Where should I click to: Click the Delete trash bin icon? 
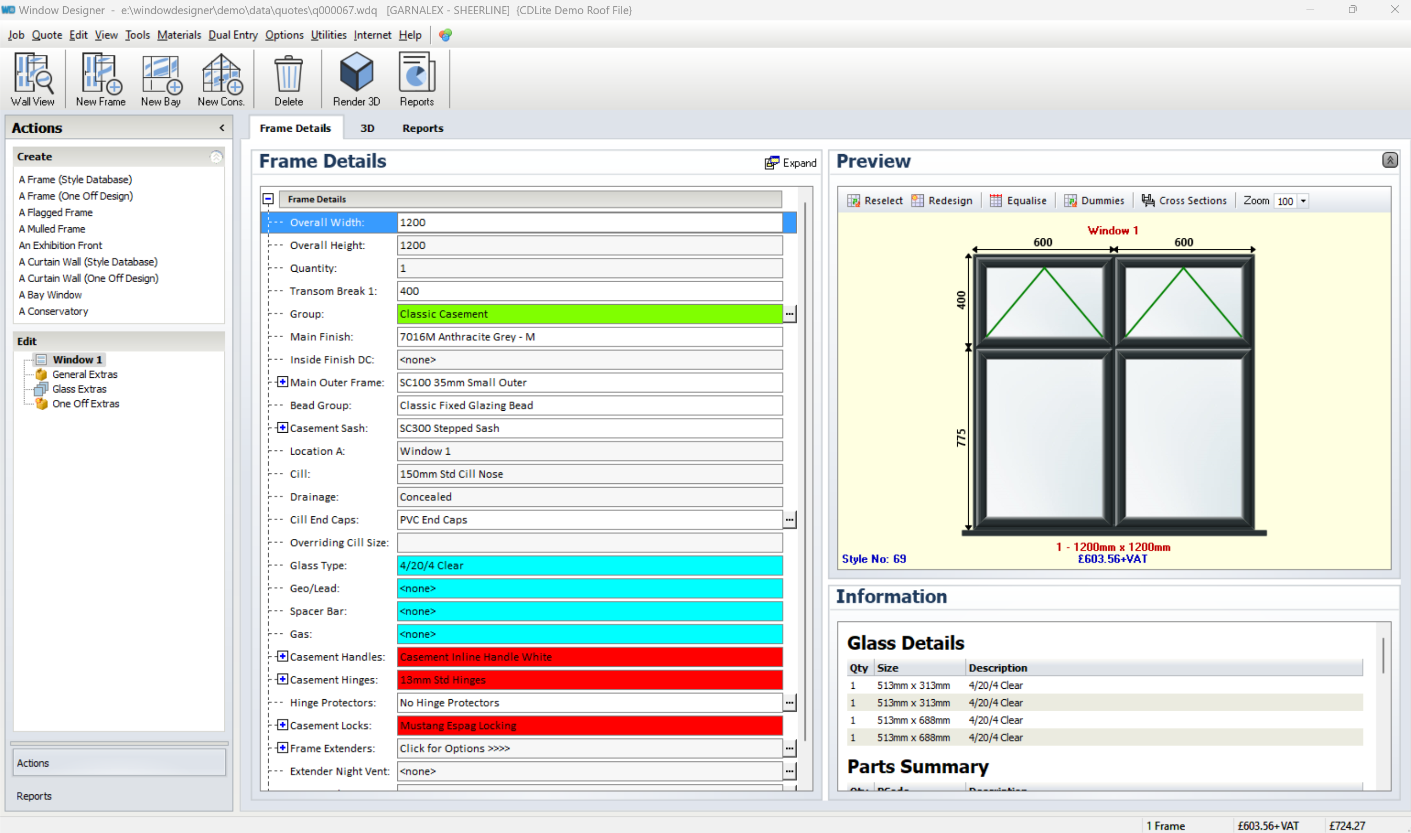click(289, 79)
